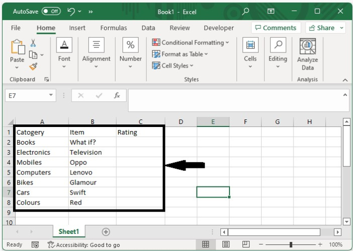The width and height of the screenshot is (353, 251).
Task: Open the Copy dropdown arrow
Action: coord(42,54)
